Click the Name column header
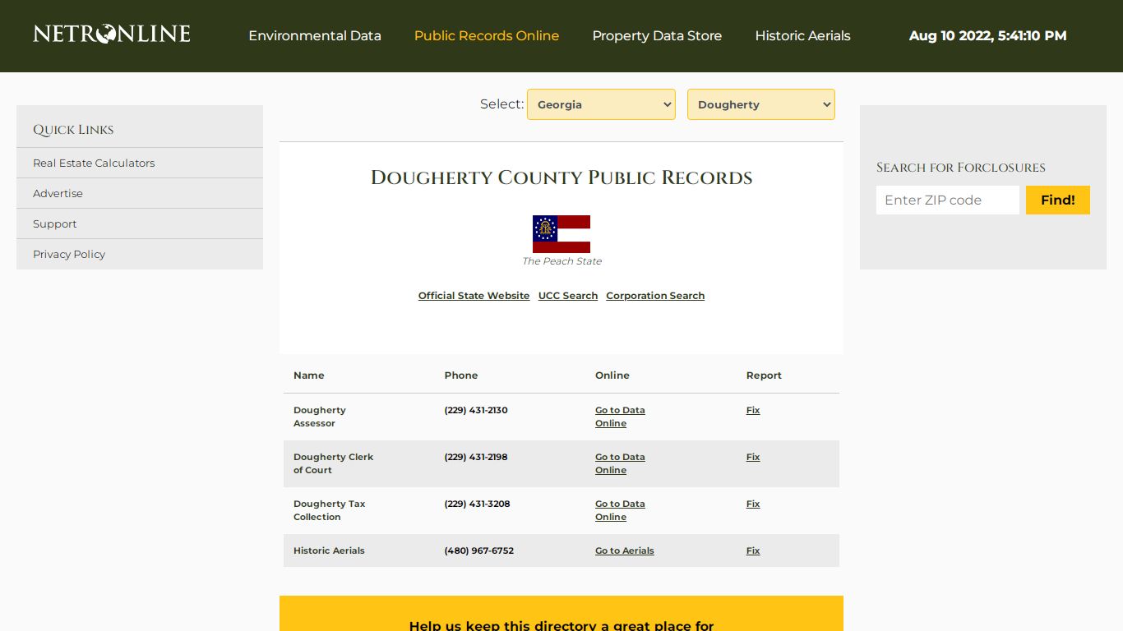The width and height of the screenshot is (1123, 631). point(309,375)
